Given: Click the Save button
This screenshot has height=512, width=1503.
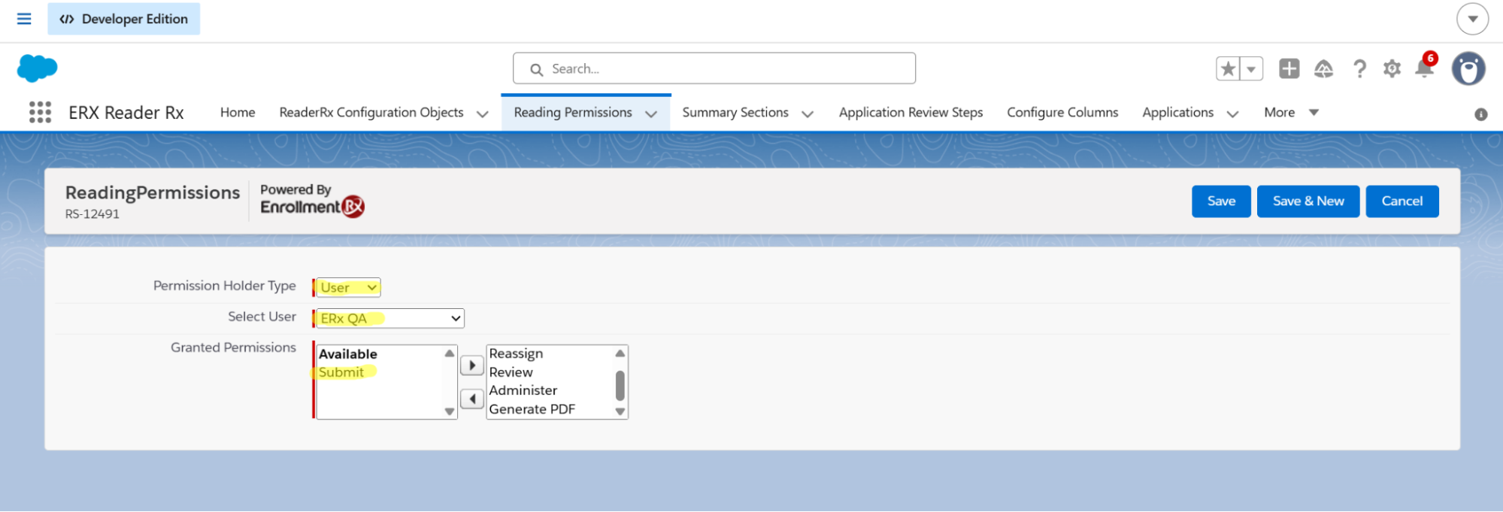Looking at the screenshot, I should 1221,201.
